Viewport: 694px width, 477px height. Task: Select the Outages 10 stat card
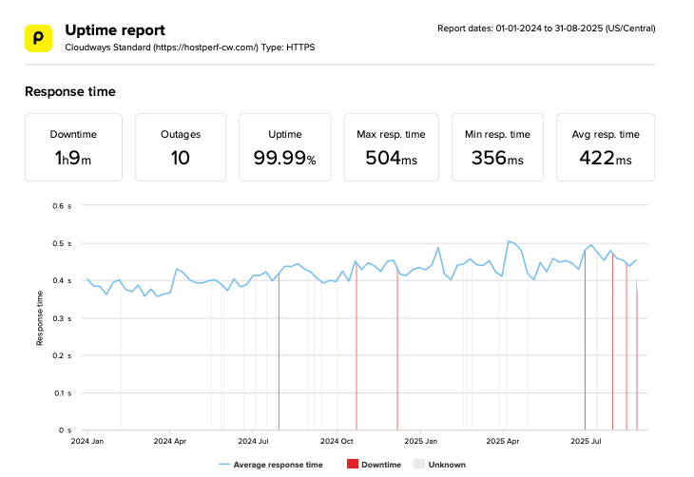tap(181, 147)
